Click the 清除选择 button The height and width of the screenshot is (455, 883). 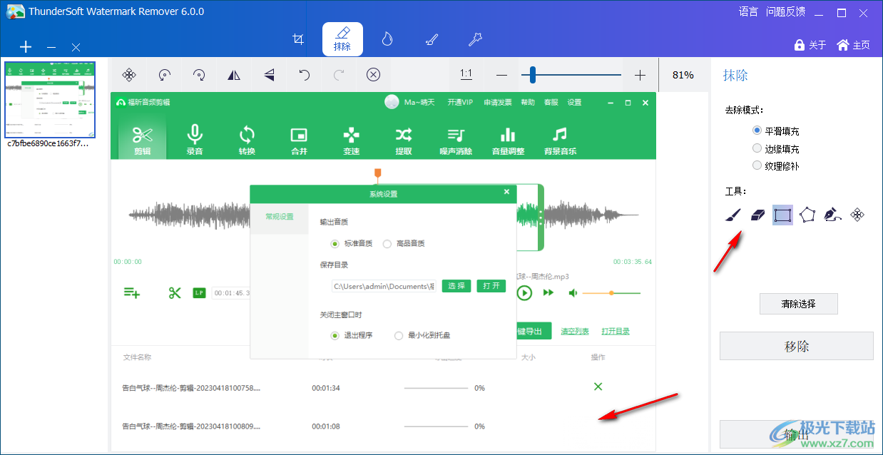(x=798, y=304)
